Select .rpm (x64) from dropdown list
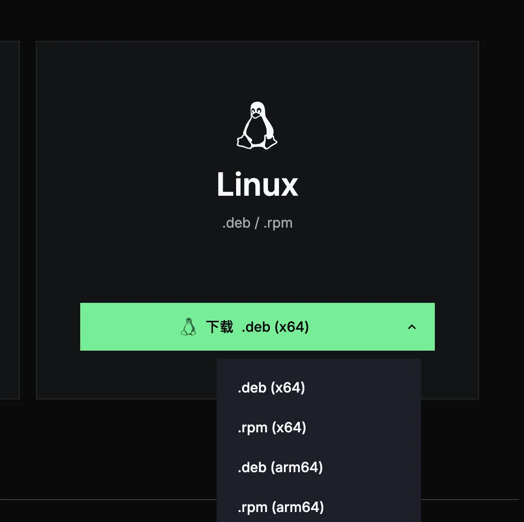The width and height of the screenshot is (524, 522). 318,427
